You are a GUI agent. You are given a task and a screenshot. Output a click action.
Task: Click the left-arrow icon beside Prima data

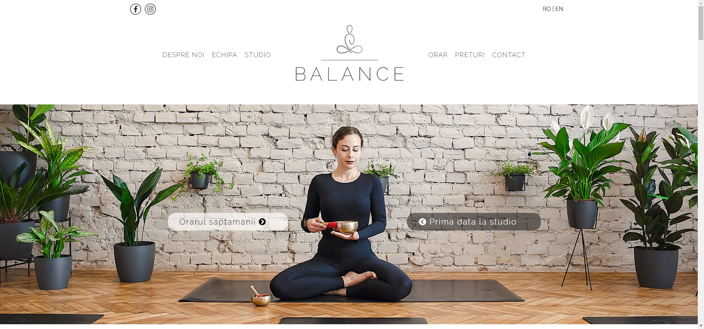(x=422, y=222)
